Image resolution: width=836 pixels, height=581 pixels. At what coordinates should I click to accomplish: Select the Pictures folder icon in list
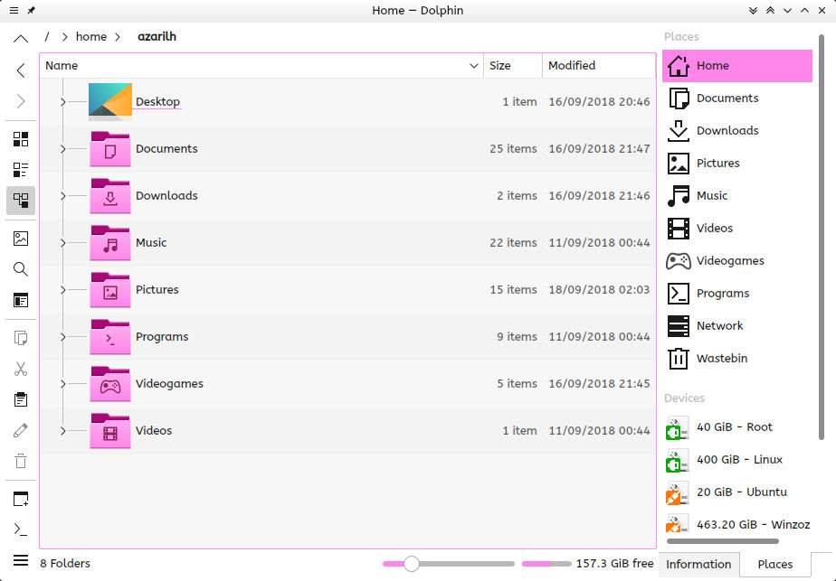[x=110, y=290]
